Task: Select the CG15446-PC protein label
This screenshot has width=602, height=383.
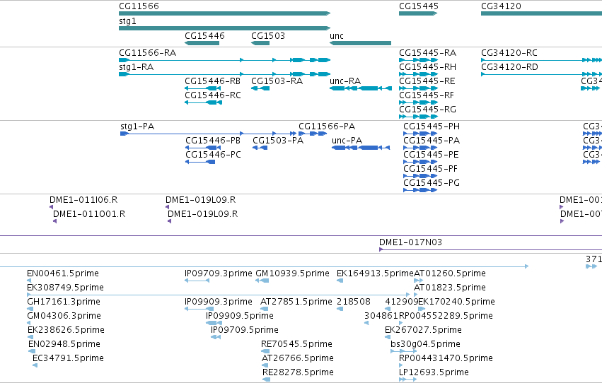Action: (213, 155)
